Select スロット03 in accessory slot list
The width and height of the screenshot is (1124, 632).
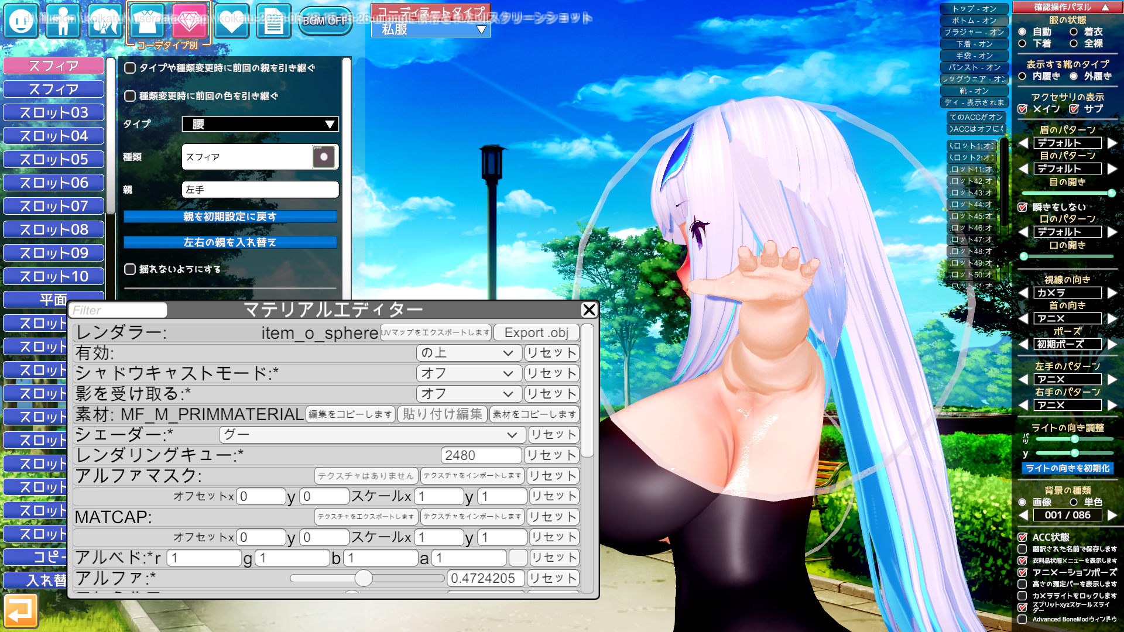coord(54,112)
